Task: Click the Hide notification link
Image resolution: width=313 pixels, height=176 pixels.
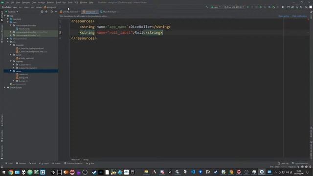Action: [299, 16]
